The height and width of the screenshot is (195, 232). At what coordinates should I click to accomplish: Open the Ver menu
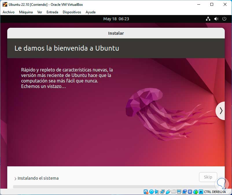point(40,12)
